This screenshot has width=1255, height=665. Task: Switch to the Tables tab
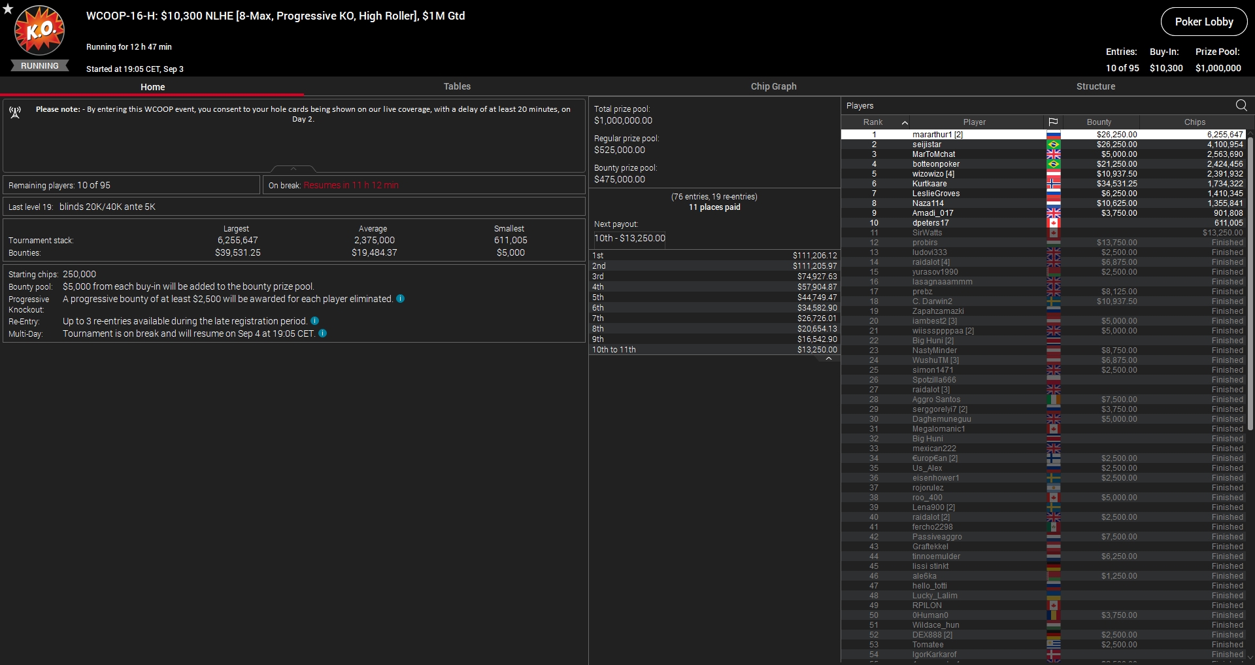tap(457, 86)
